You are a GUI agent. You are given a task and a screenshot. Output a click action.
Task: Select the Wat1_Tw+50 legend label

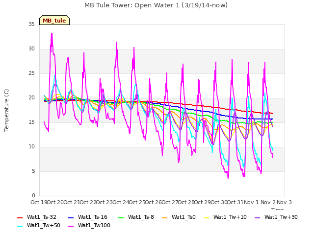[44, 225]
